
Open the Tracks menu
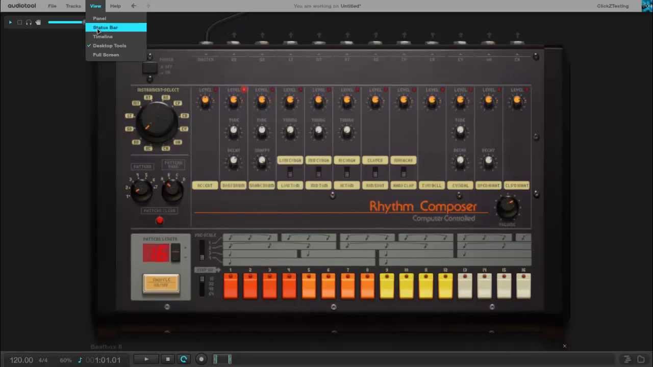point(73,6)
